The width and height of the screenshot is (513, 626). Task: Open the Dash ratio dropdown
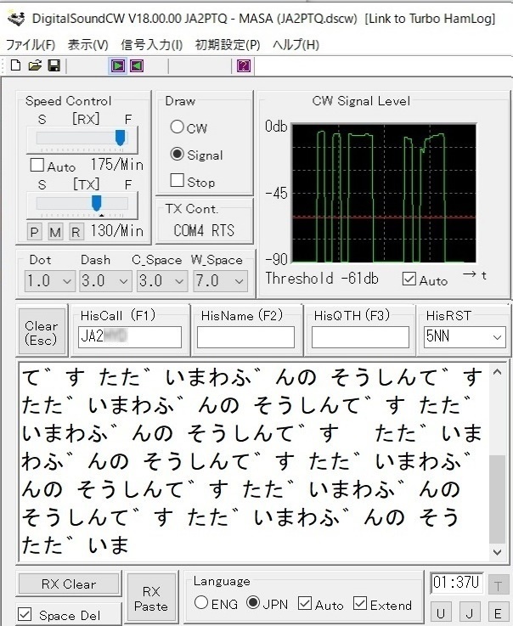[105, 281]
